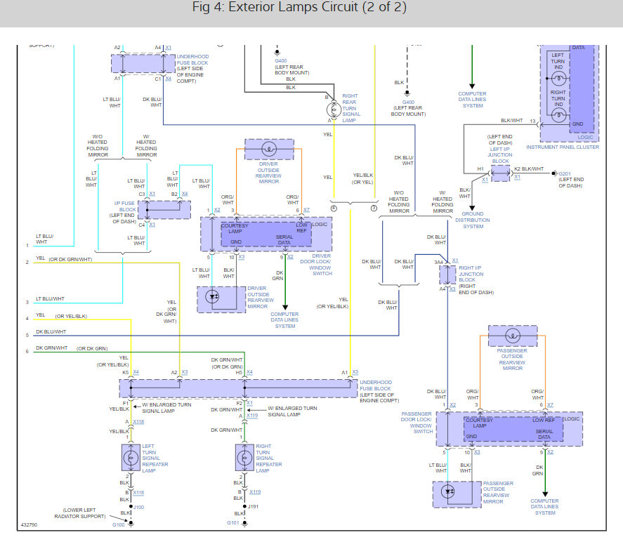The image size is (623, 542).
Task: Click the X1 link beside 3A4
Action: pos(455,260)
